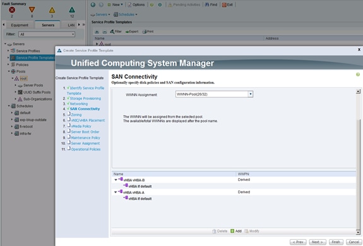Click the Find binoculars button
This screenshot has height=246, width=363.
coord(211,4)
